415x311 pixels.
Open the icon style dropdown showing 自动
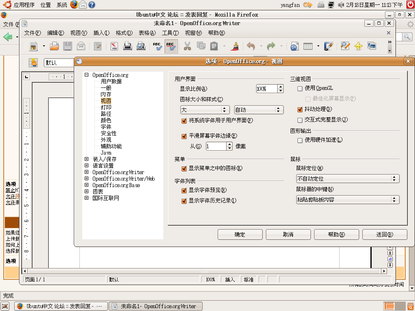coord(259,110)
